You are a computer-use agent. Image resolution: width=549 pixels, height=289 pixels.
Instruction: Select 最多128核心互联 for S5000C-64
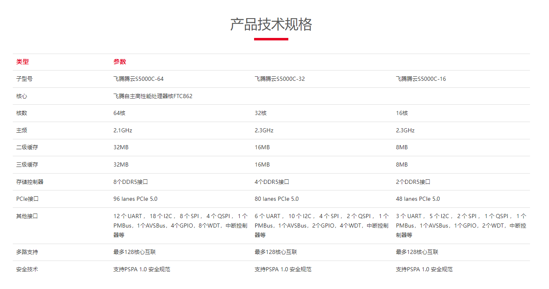click(134, 252)
